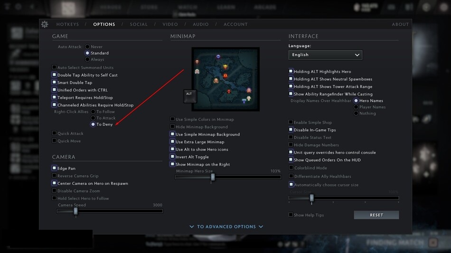
Task: Click the settings gear icon
Action: click(x=45, y=25)
